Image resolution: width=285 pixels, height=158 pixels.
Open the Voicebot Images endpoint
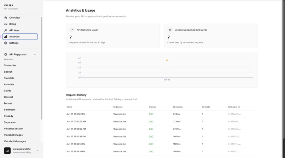pyautogui.click(x=13, y=135)
